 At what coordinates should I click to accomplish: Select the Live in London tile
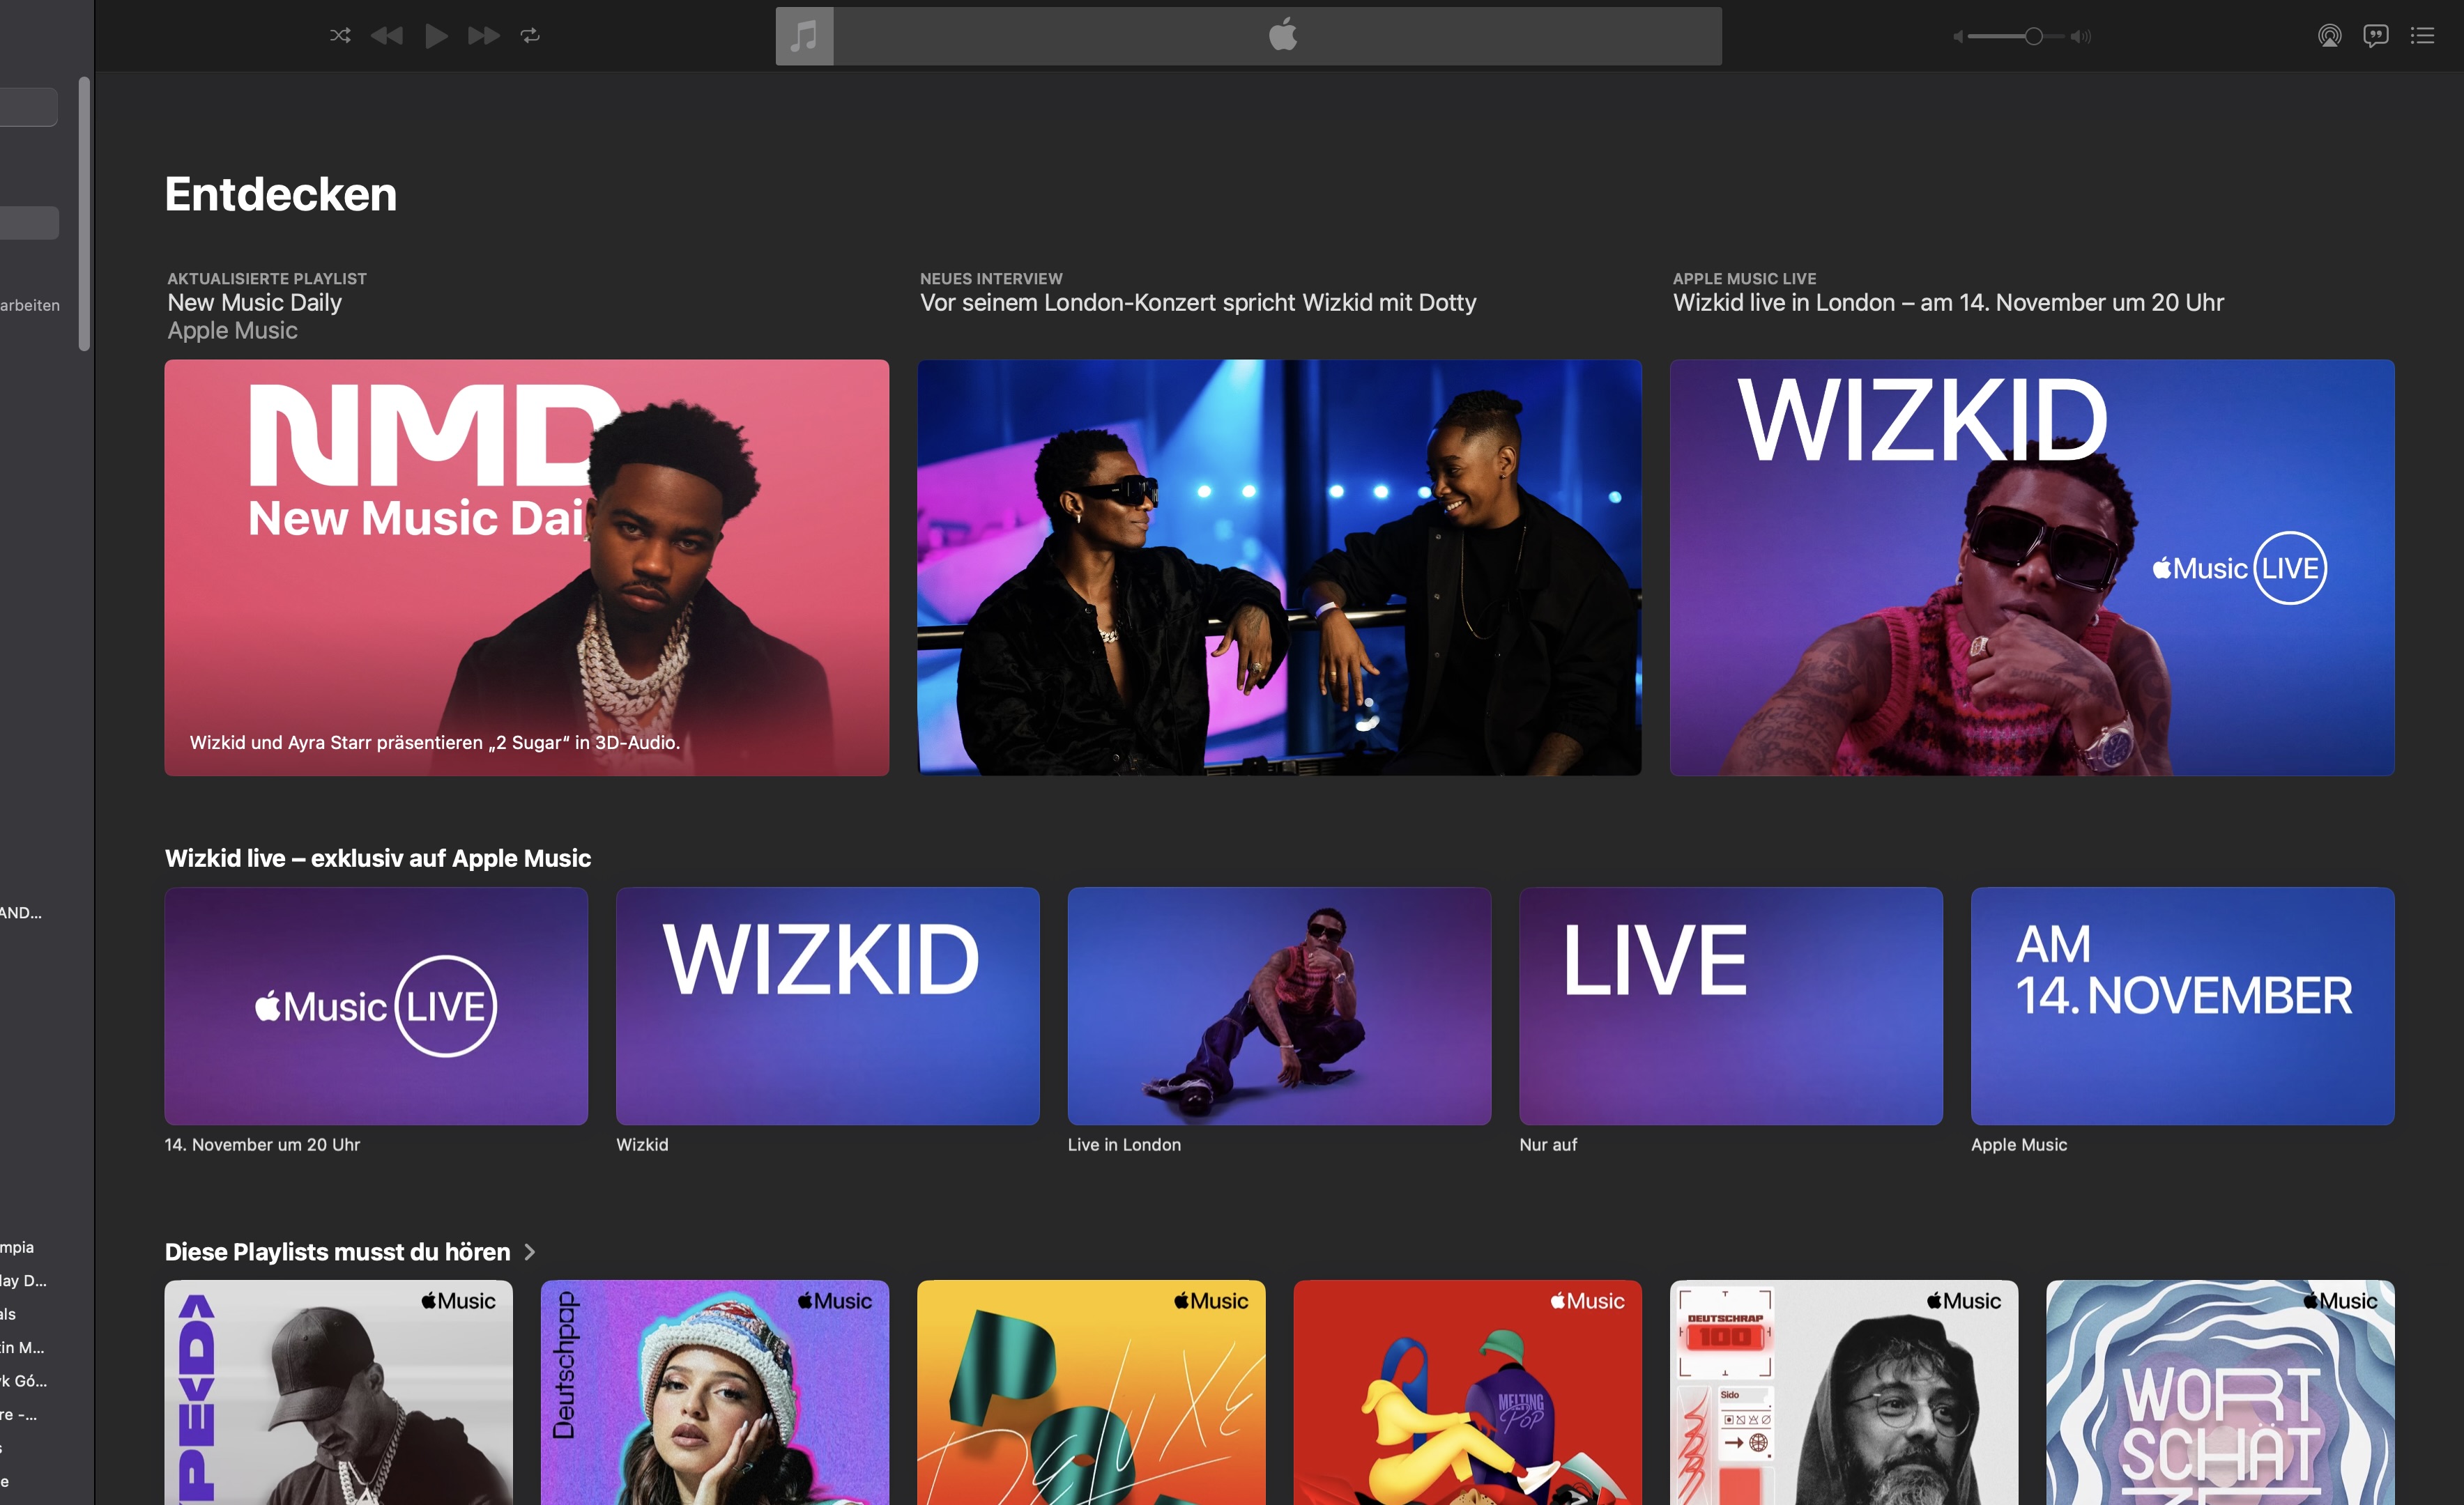(1278, 1005)
